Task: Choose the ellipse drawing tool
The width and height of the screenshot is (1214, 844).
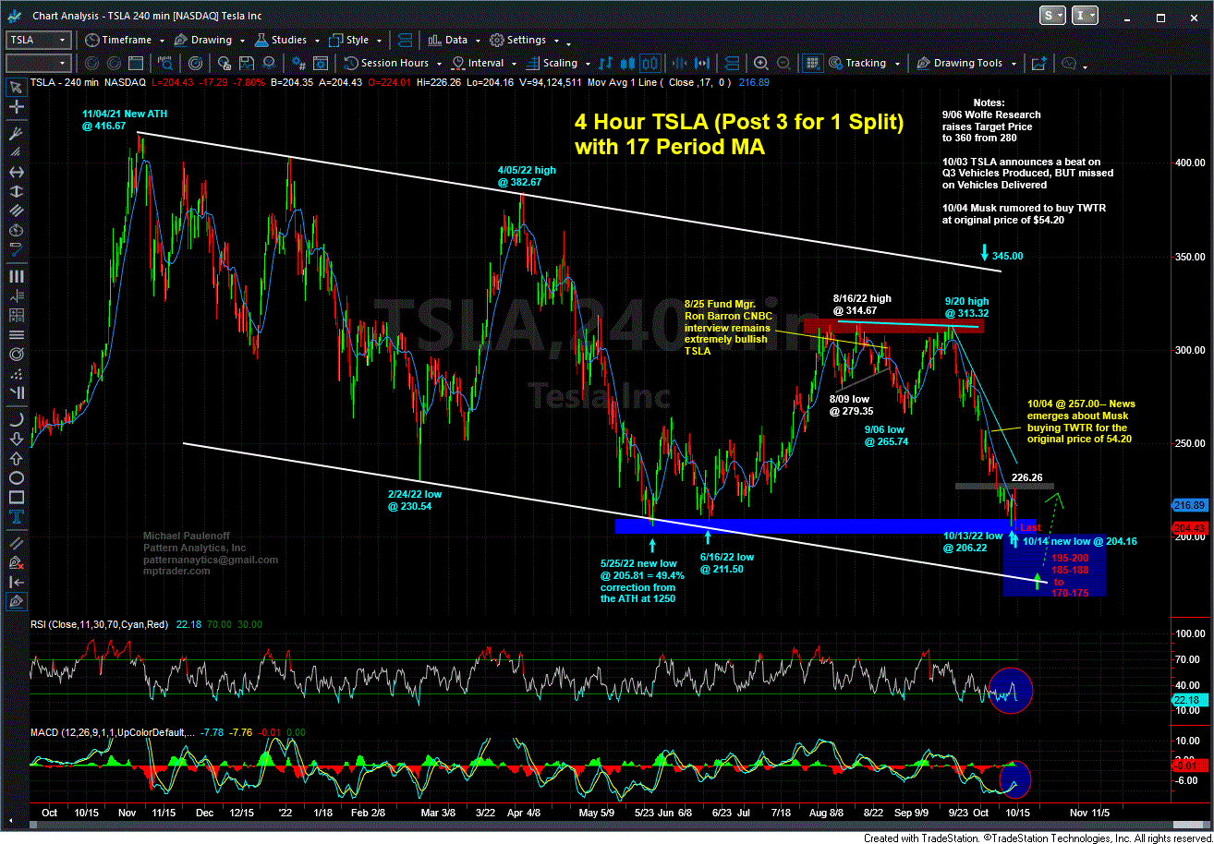Action: (x=16, y=478)
